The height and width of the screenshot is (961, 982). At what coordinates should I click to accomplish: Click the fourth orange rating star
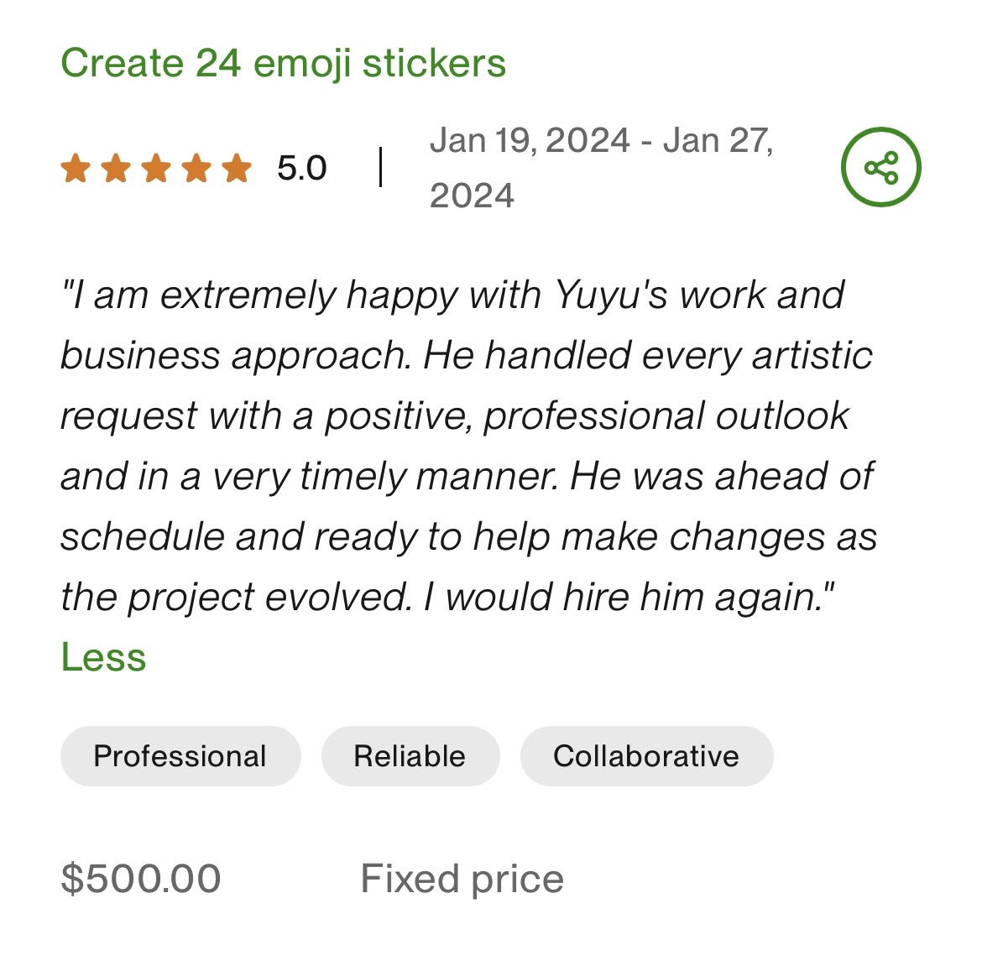click(x=196, y=168)
